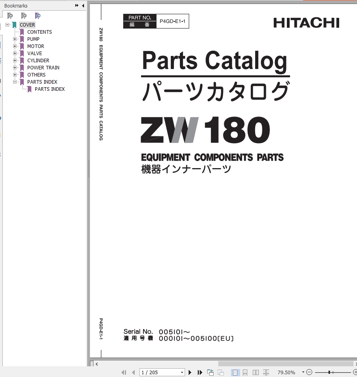Click the zoom out minus button

point(309,372)
